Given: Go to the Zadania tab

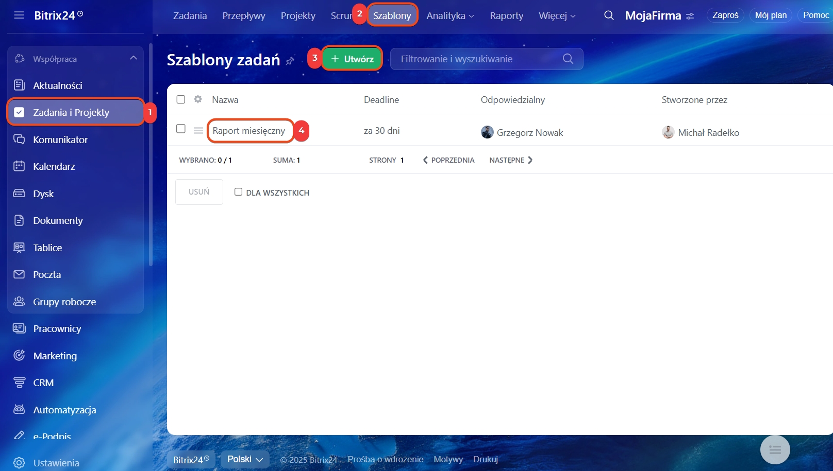Looking at the screenshot, I should coord(190,16).
